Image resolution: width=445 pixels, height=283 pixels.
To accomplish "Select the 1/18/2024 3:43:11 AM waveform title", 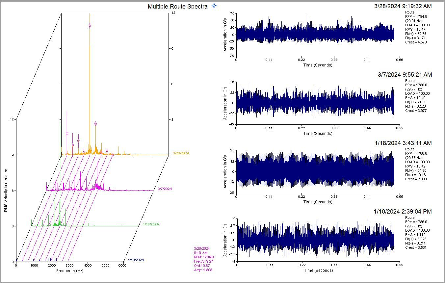I will point(403,143).
